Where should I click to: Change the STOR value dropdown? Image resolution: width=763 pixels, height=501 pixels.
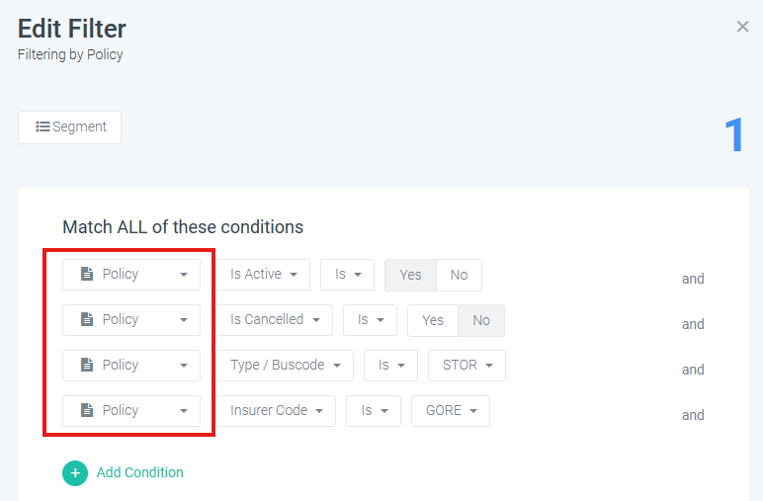click(466, 366)
